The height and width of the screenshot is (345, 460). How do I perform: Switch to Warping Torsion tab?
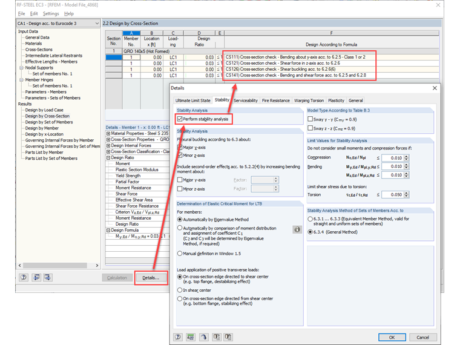[x=309, y=100]
